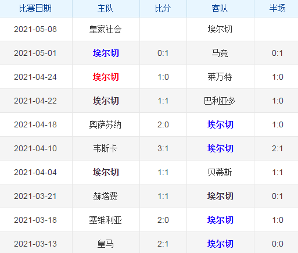Click blue 埃尔切 in 2021-05-01 row
Image resolution: width=298 pixels, height=253 pixels.
(106, 53)
